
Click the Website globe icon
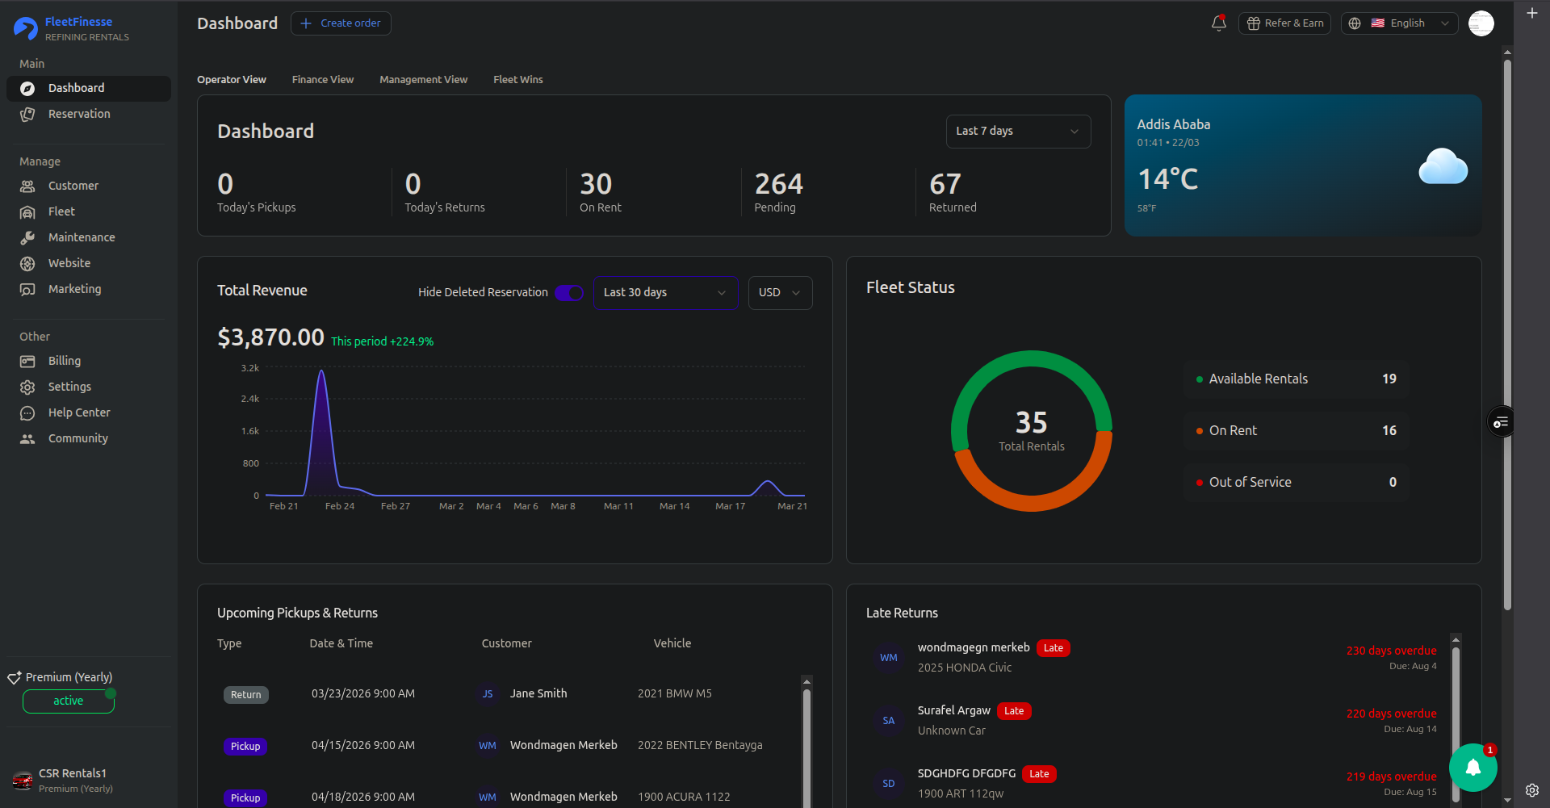(27, 264)
